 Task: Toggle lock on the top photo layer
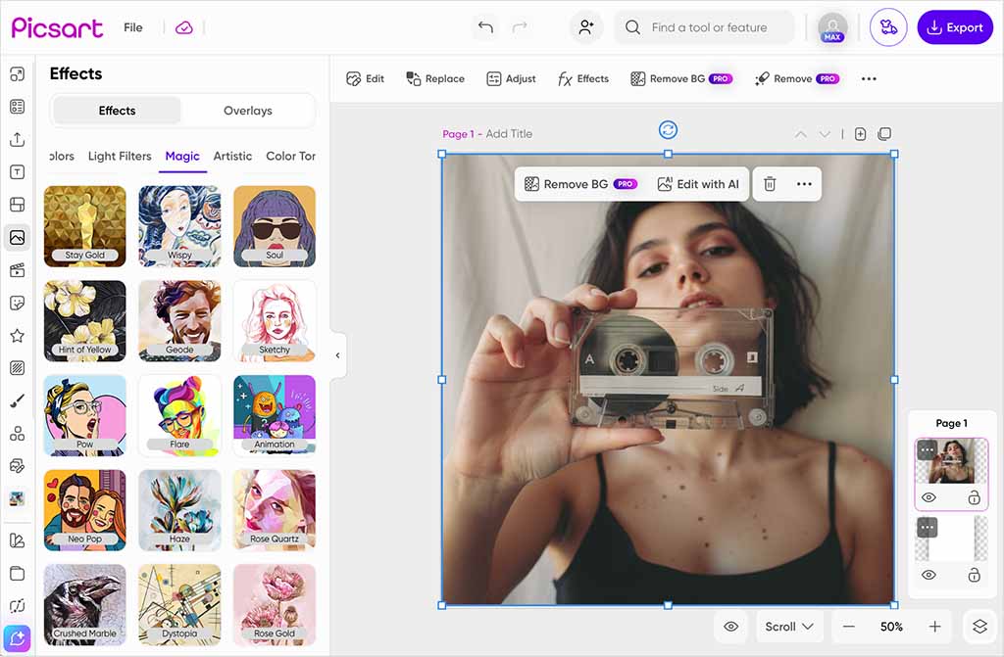[x=974, y=497]
